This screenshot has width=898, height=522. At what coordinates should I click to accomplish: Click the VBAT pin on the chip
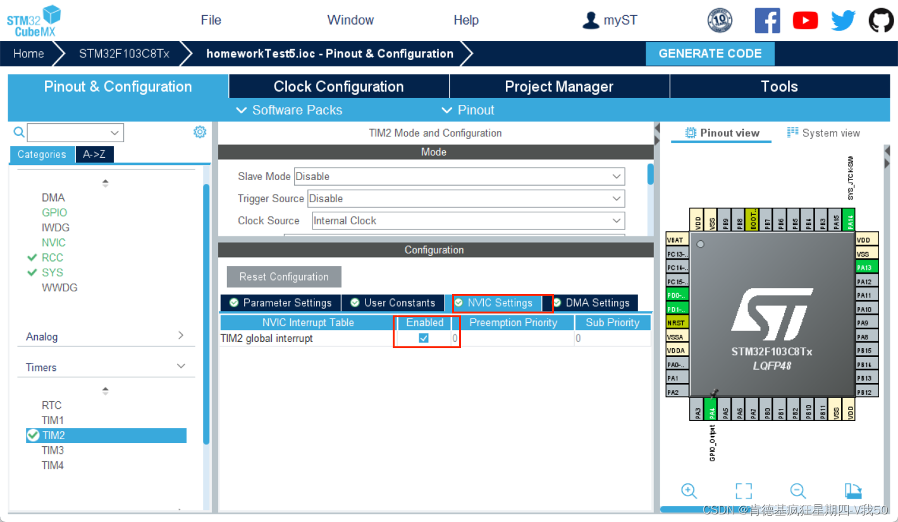coord(677,240)
